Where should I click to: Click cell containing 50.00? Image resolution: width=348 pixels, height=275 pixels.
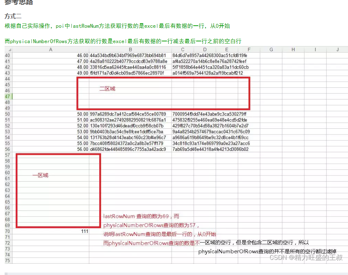click(x=51, y=114)
